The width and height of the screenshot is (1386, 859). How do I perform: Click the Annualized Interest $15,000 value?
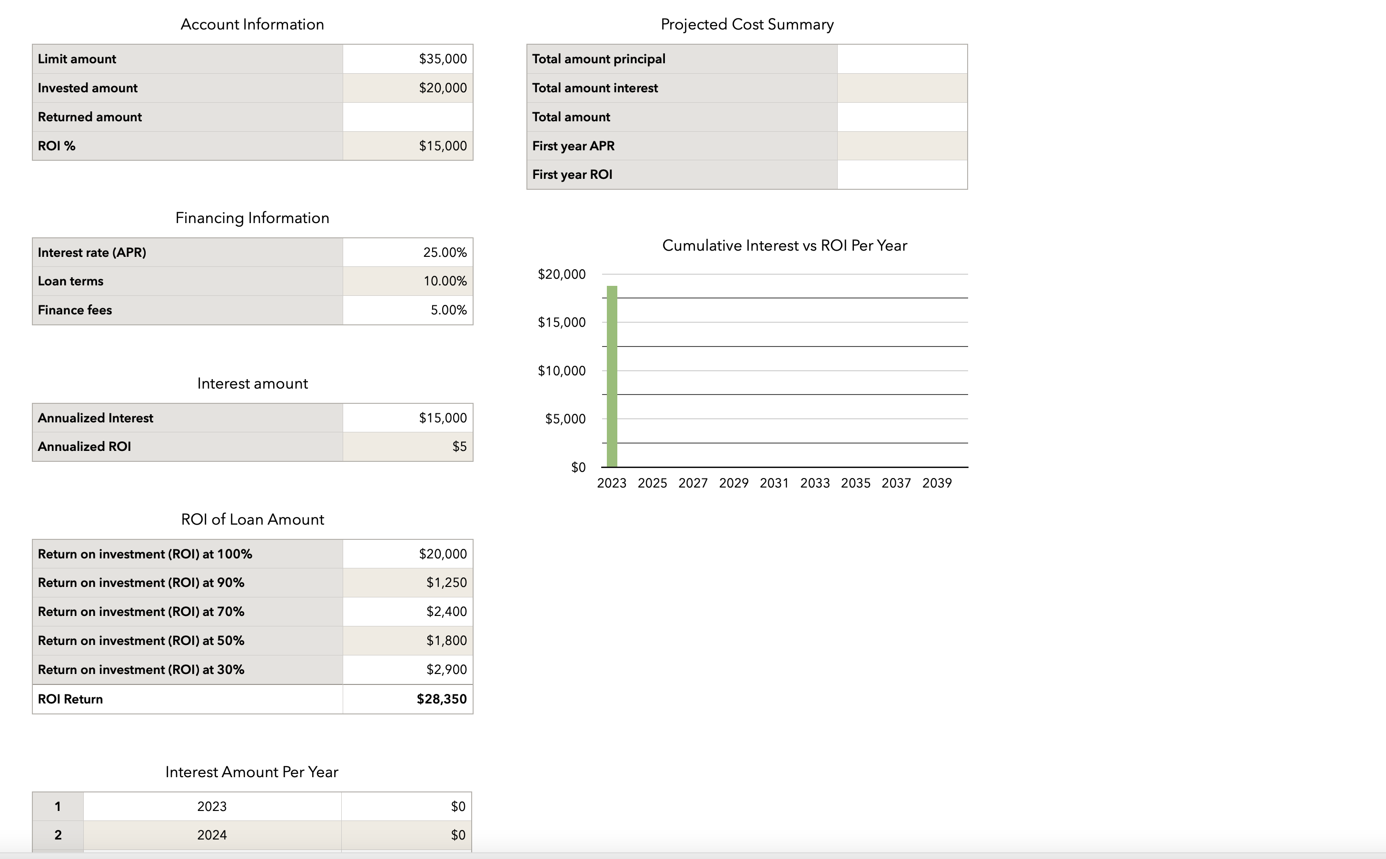coord(407,417)
